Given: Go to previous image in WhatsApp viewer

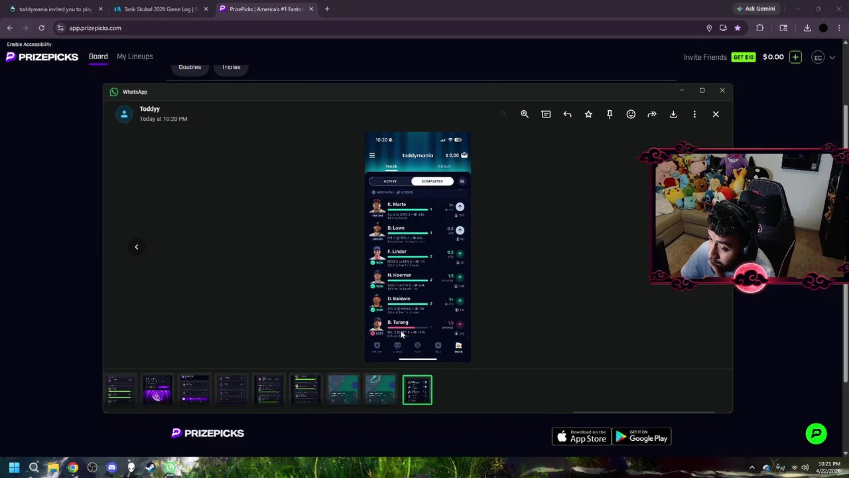Looking at the screenshot, I should [137, 247].
